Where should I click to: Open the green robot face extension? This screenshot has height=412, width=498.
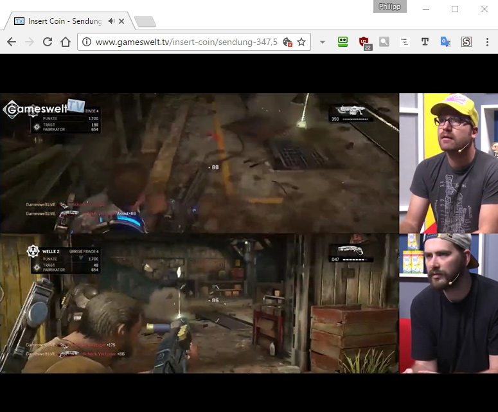[x=342, y=42]
